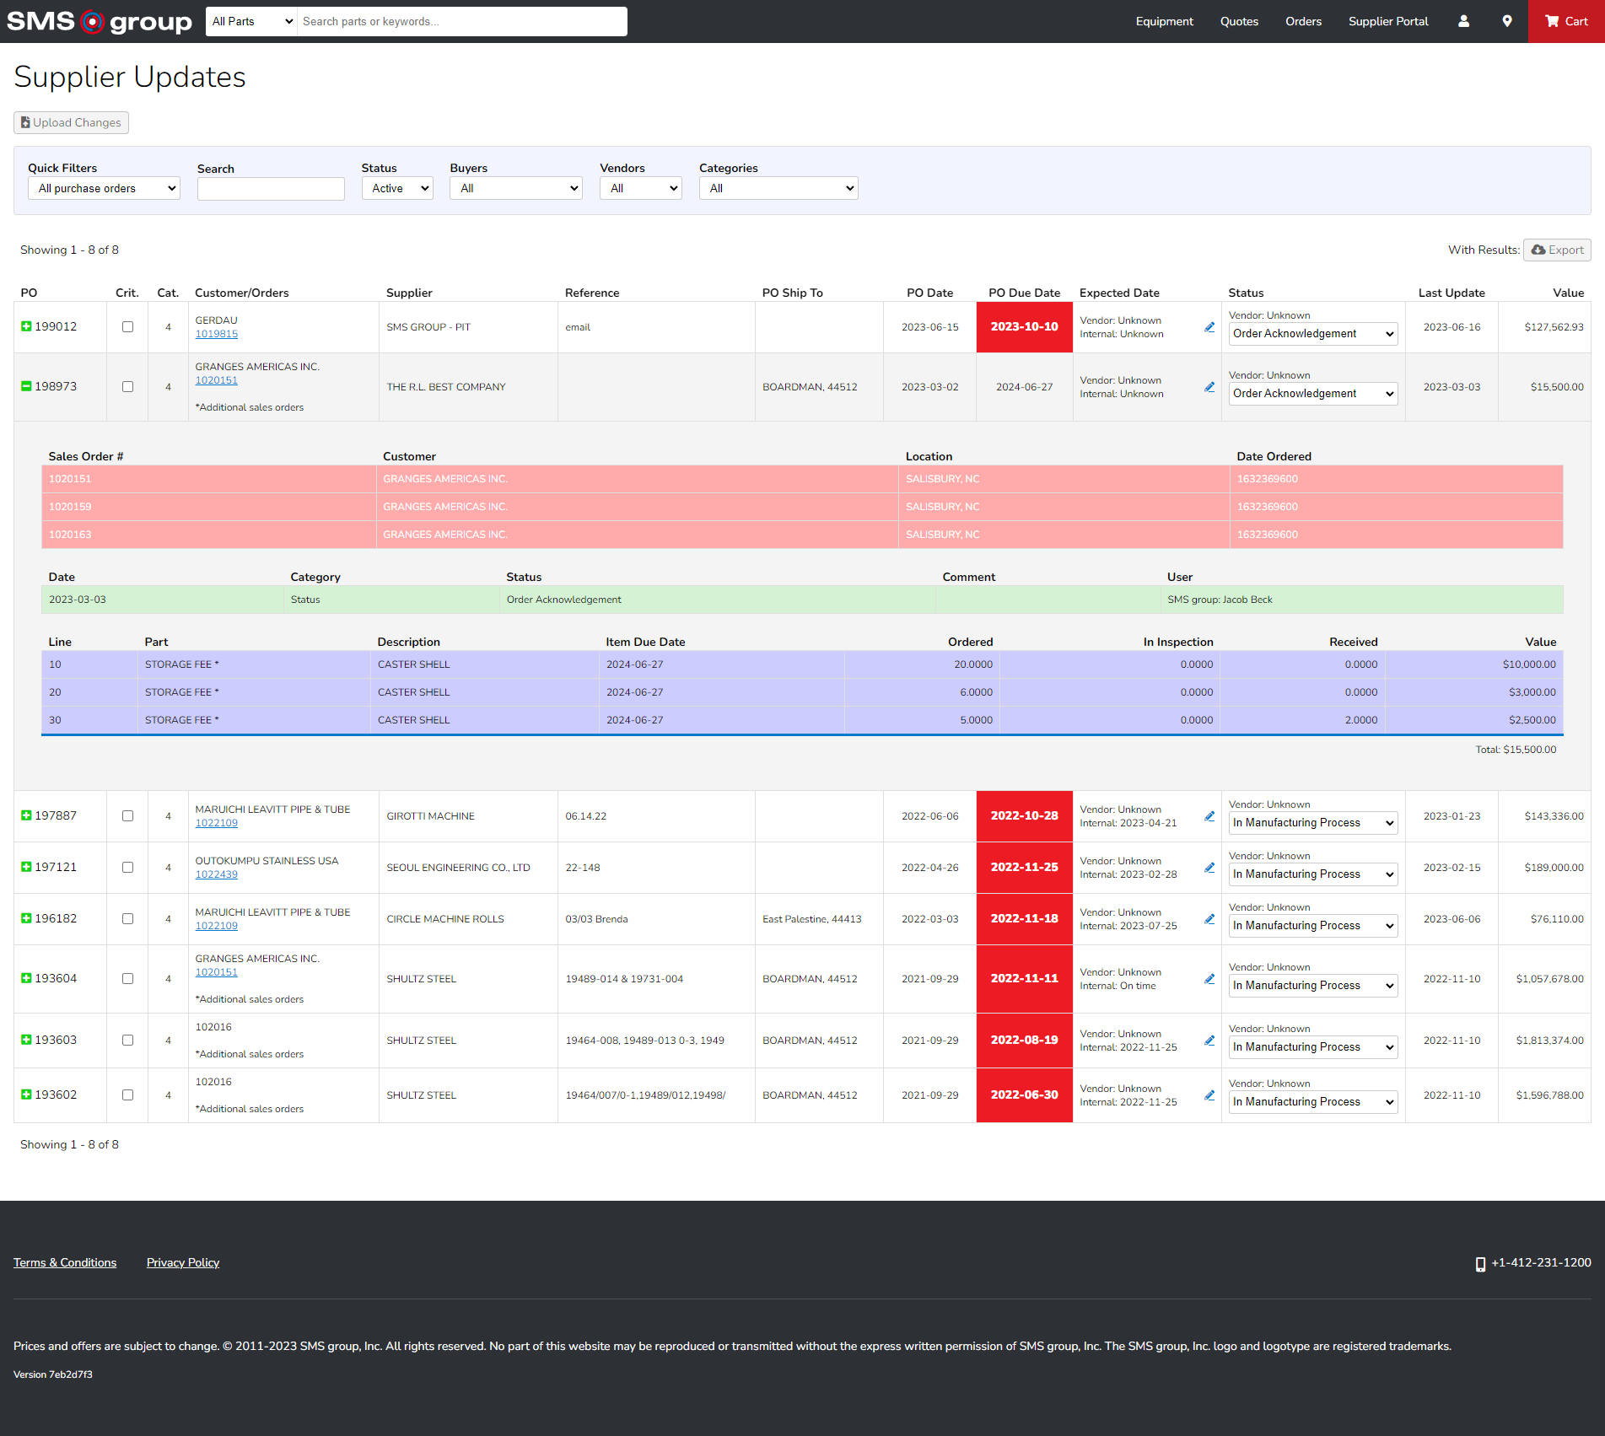Open the Supplier Portal menu
The width and height of the screenshot is (1605, 1436).
[1387, 21]
